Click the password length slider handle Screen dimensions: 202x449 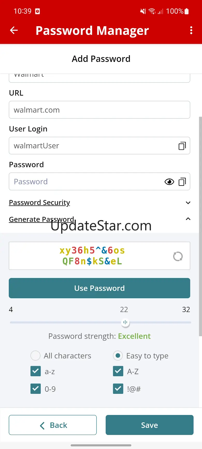point(125,322)
